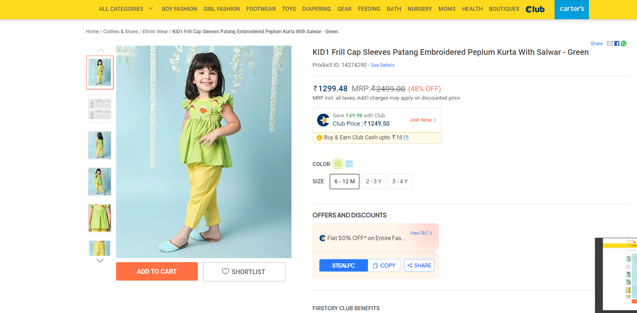Viewport: 637px width, 313px height.
Task: Open the See Details link
Action: 383,65
